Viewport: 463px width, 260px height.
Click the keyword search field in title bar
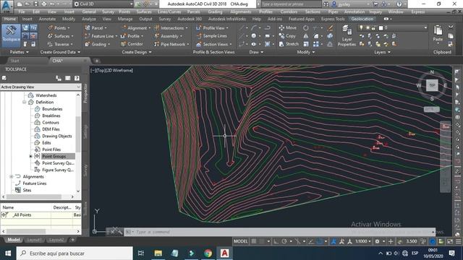point(291,4)
